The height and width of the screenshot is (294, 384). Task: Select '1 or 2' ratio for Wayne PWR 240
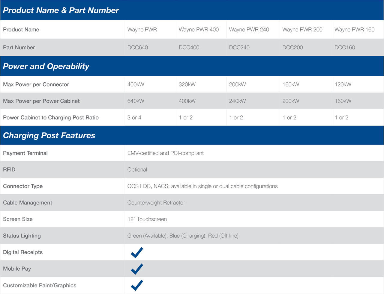pyautogui.click(x=236, y=117)
